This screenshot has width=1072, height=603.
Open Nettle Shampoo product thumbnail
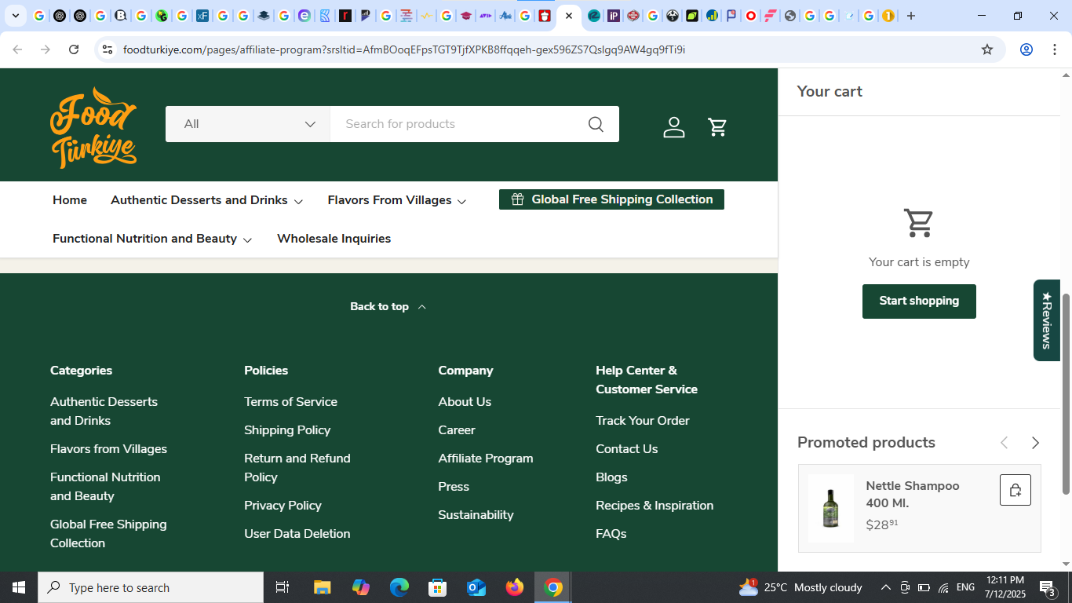[830, 508]
